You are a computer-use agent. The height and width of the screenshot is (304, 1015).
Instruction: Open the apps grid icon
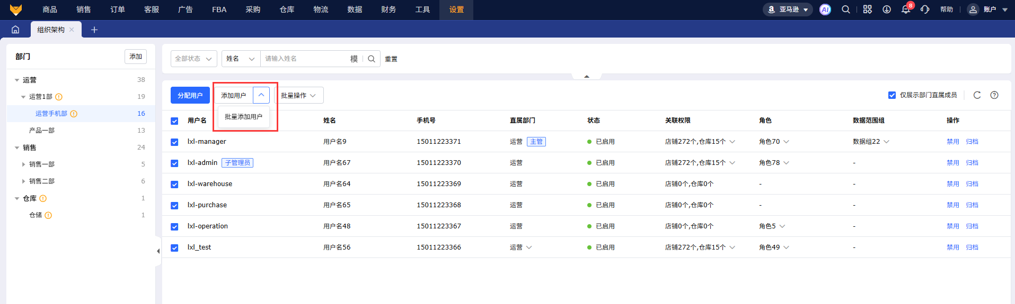[867, 10]
